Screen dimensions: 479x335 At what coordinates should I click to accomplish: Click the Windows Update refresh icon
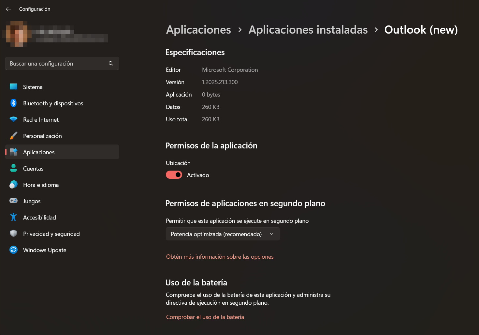click(x=13, y=250)
